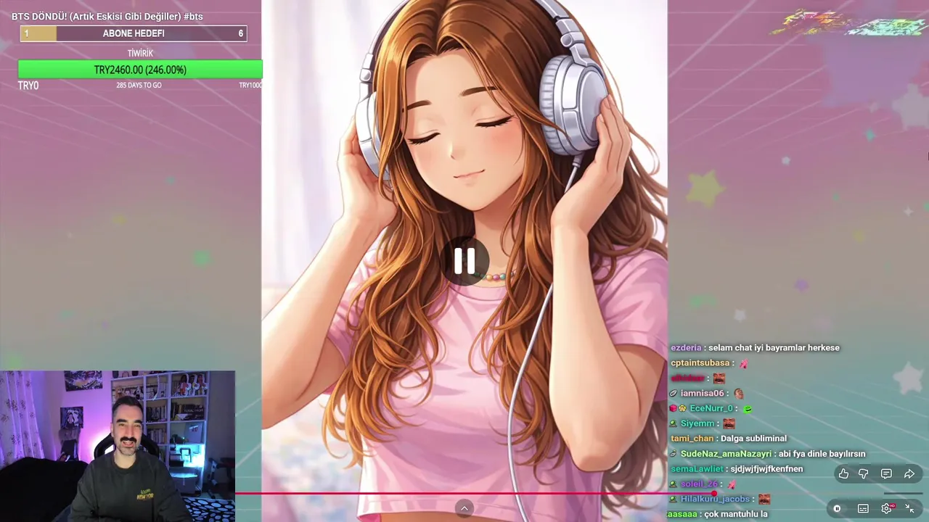
Task: Click SudeNaz_amaNazayri's chat message
Action: coord(769,454)
